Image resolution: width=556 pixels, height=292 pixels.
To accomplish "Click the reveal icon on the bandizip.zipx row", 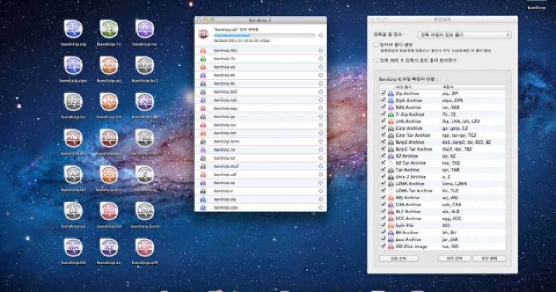I will point(321,208).
